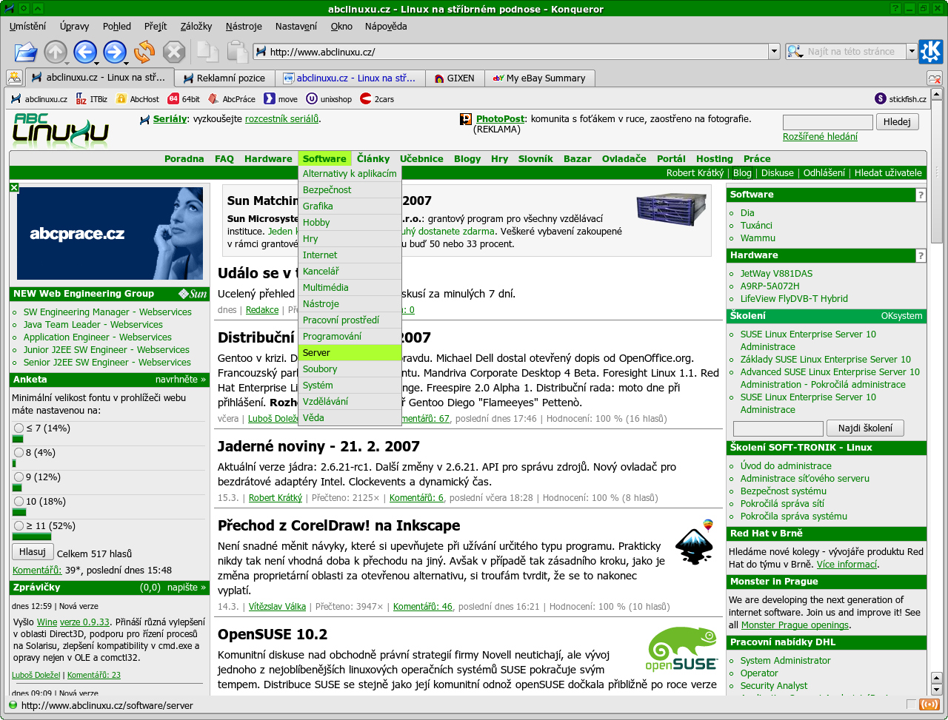The height and width of the screenshot is (720, 948).
Task: Choose Věda in the Software dropdown
Action: coord(350,418)
